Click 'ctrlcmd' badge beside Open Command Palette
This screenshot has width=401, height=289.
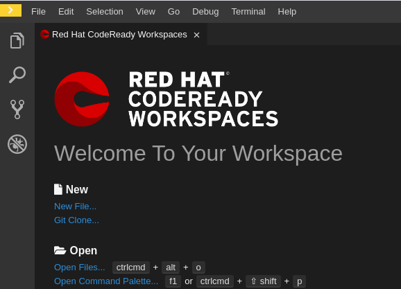[215, 281]
